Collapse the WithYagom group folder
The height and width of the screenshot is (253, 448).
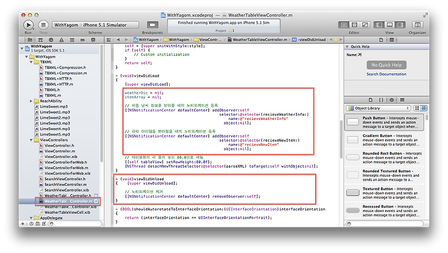pyautogui.click(x=27, y=57)
